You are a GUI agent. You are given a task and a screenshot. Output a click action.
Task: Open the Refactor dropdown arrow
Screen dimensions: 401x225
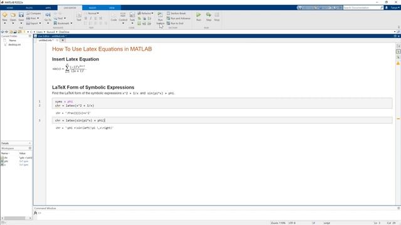152,13
